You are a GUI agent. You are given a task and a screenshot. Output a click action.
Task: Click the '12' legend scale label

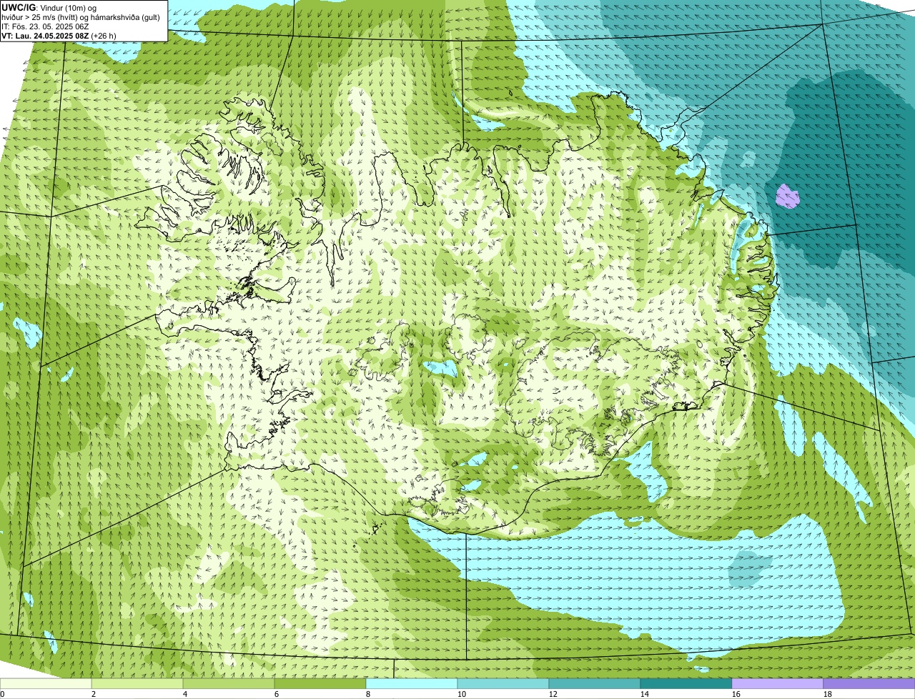[x=553, y=694]
